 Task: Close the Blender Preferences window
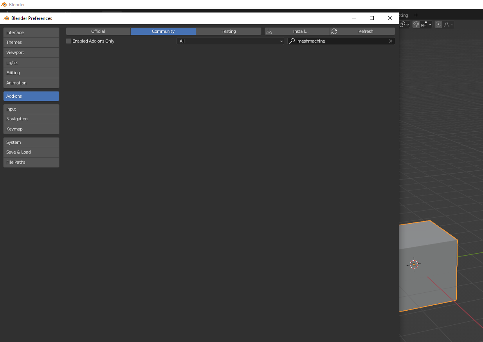390,18
